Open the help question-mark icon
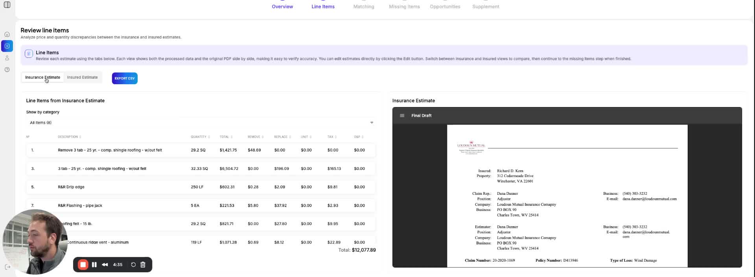 tap(7, 70)
